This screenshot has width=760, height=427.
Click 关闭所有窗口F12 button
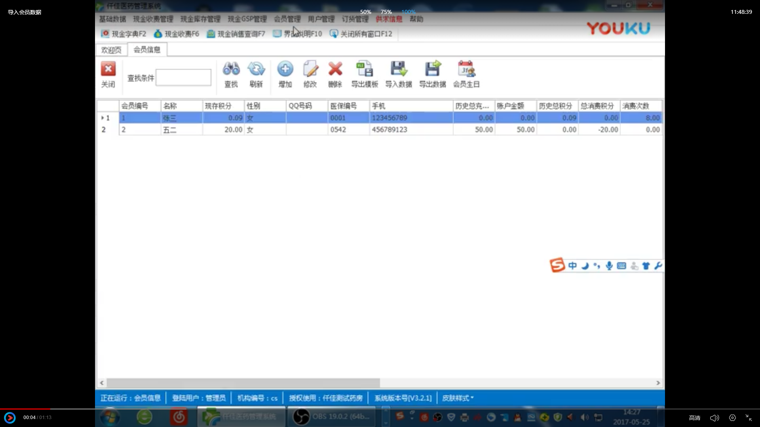pos(361,34)
